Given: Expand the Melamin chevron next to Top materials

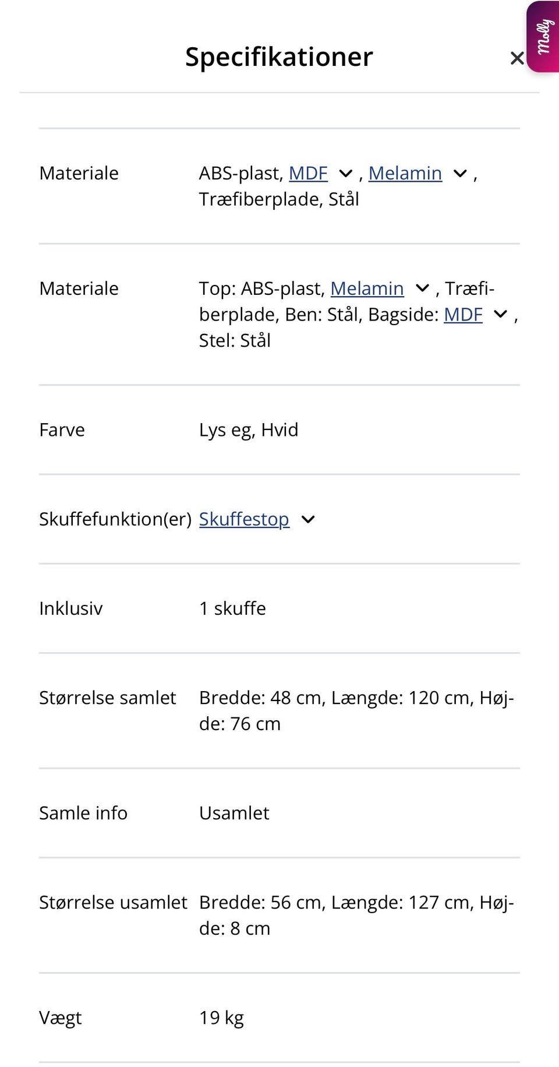Looking at the screenshot, I should pos(422,288).
